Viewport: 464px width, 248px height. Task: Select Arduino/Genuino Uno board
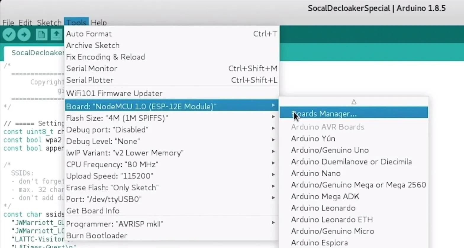click(354, 150)
